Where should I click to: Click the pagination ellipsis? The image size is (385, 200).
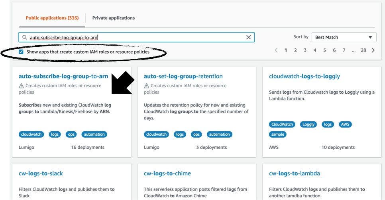click(x=354, y=51)
